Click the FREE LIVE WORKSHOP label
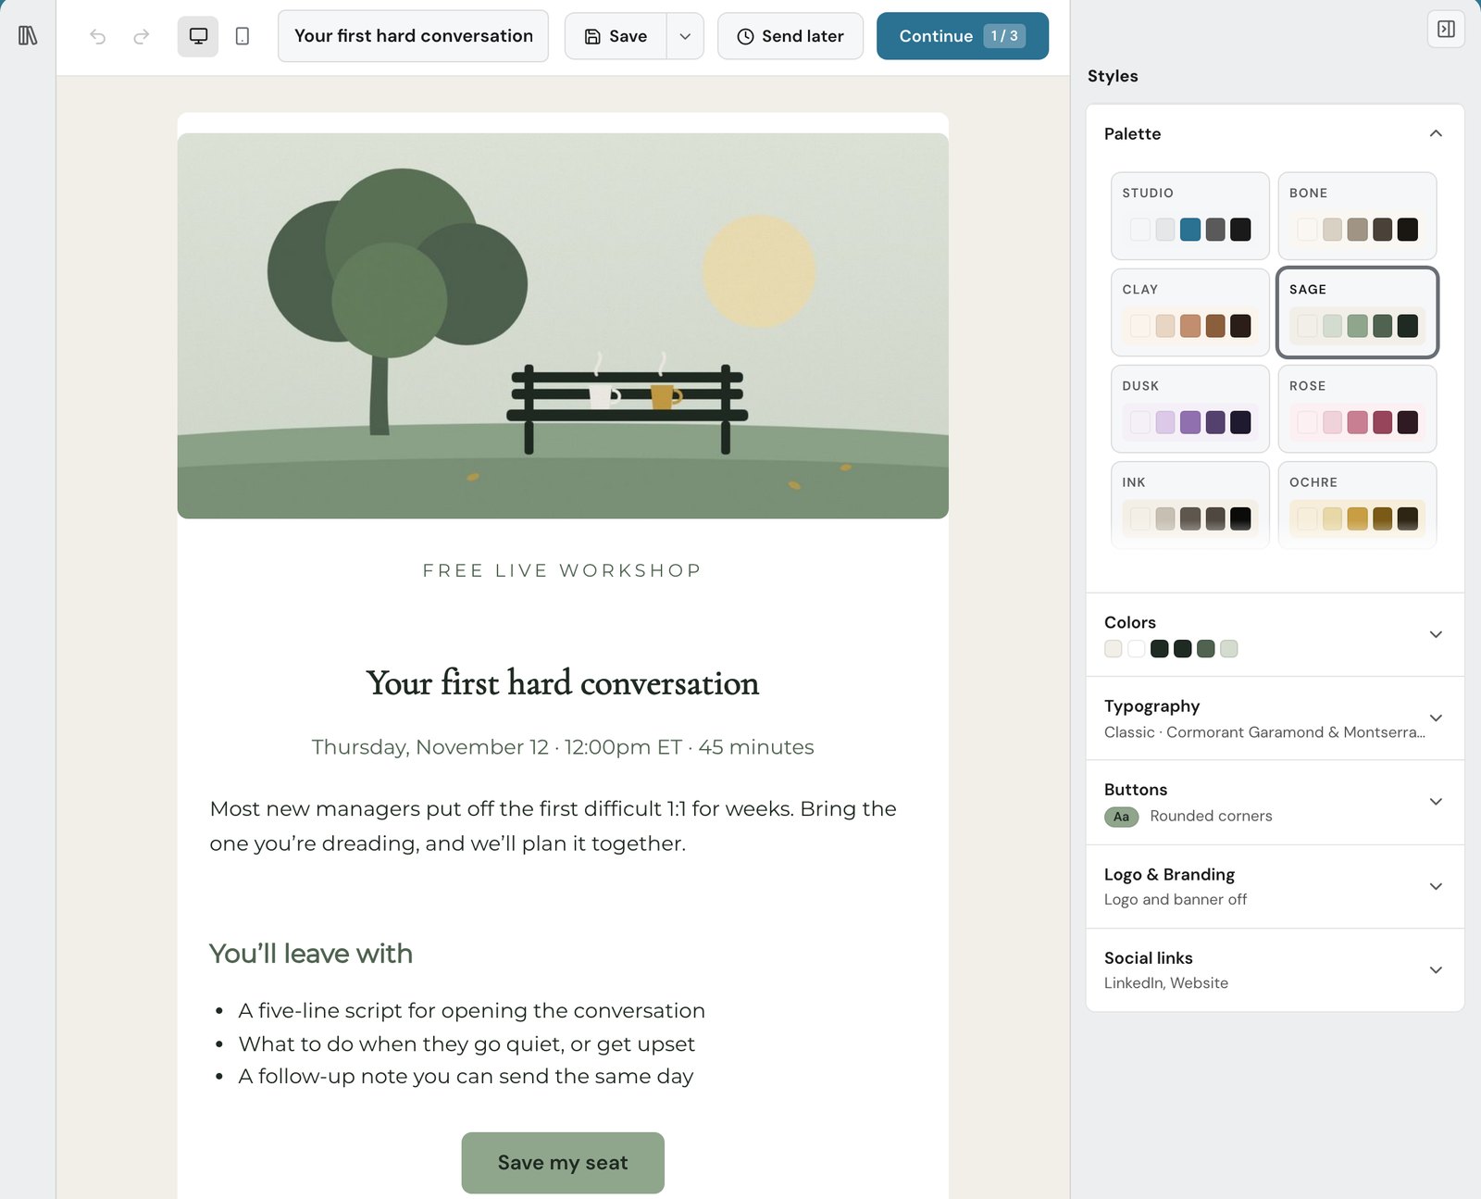The image size is (1481, 1199). pyautogui.click(x=563, y=570)
